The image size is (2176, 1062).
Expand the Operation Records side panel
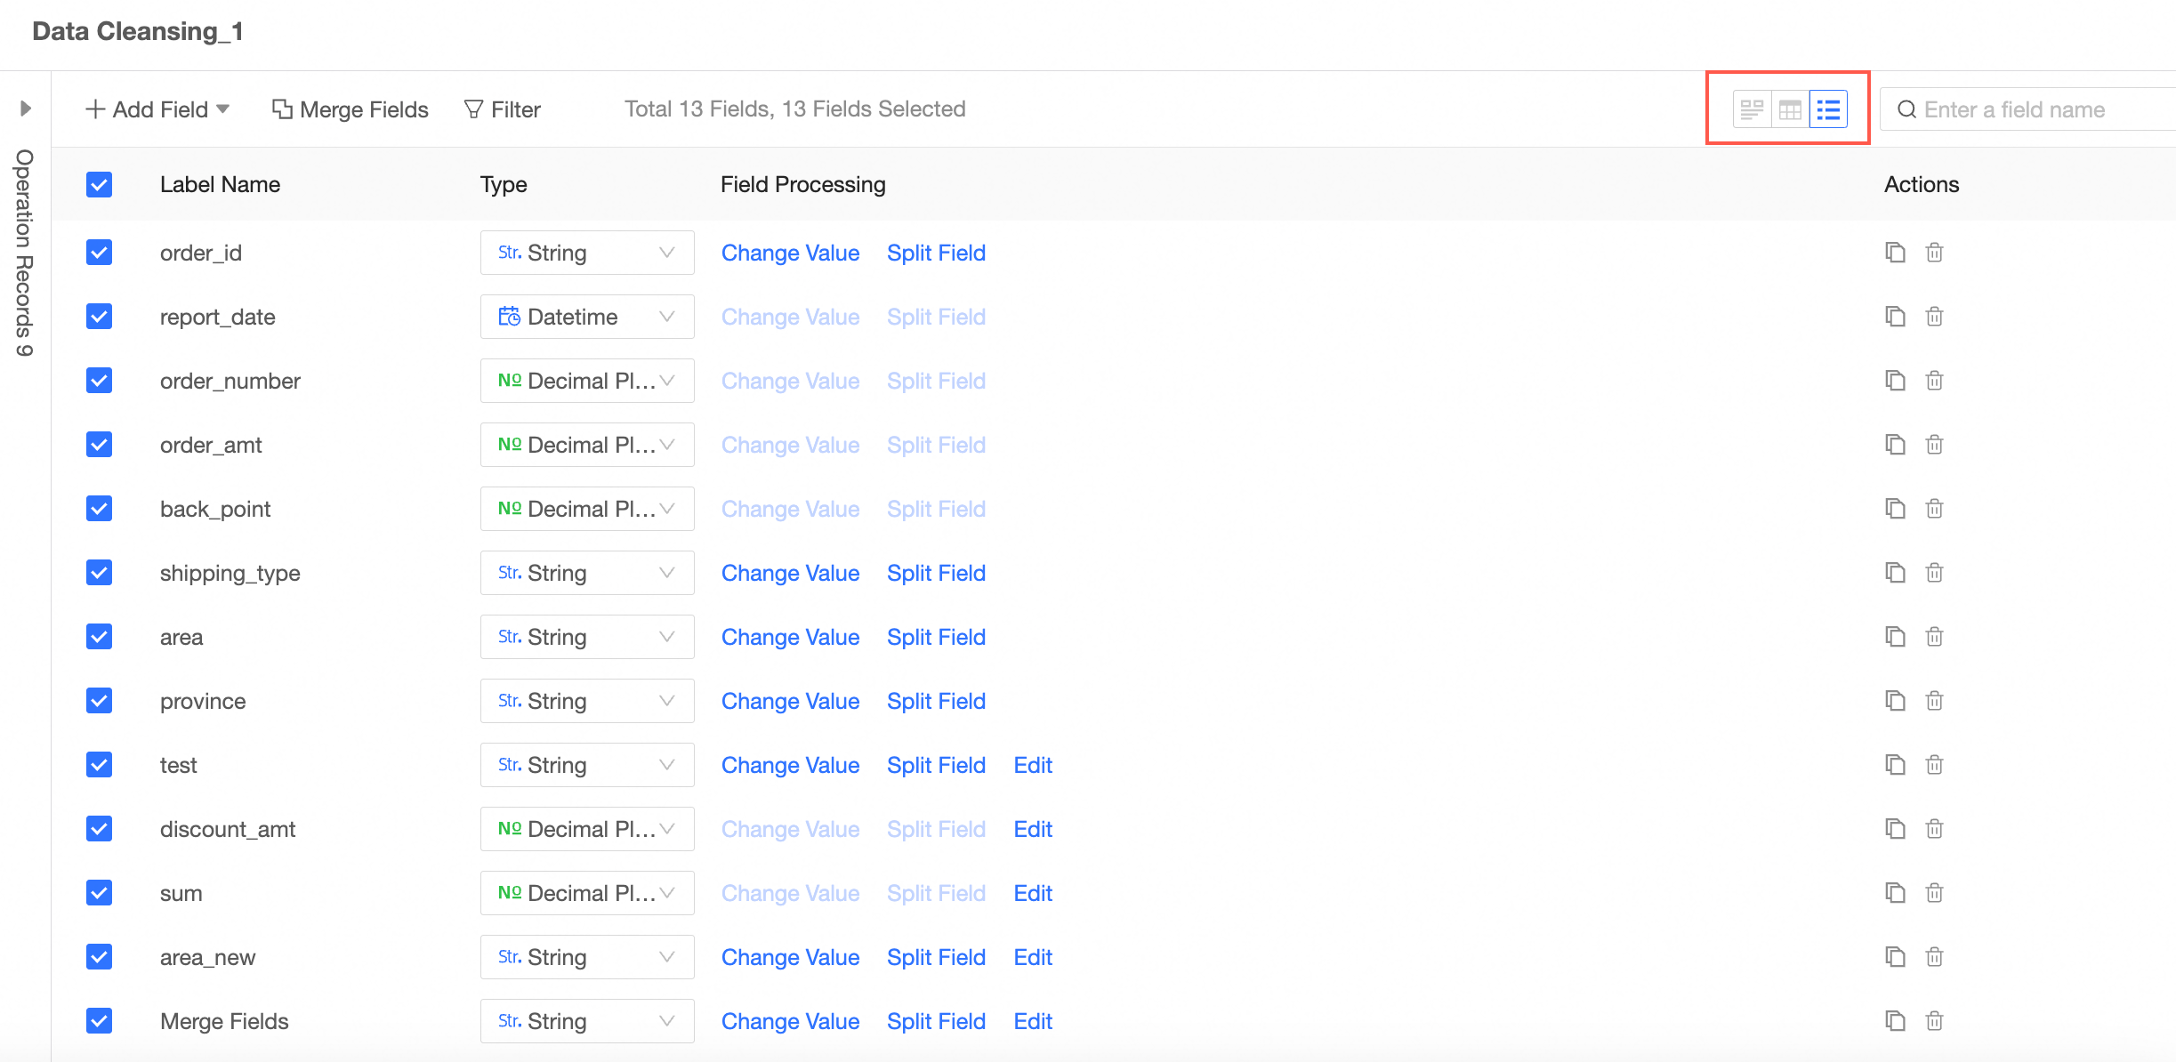[25, 109]
